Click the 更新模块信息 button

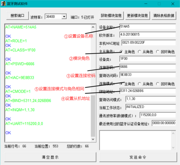pos(138,16)
